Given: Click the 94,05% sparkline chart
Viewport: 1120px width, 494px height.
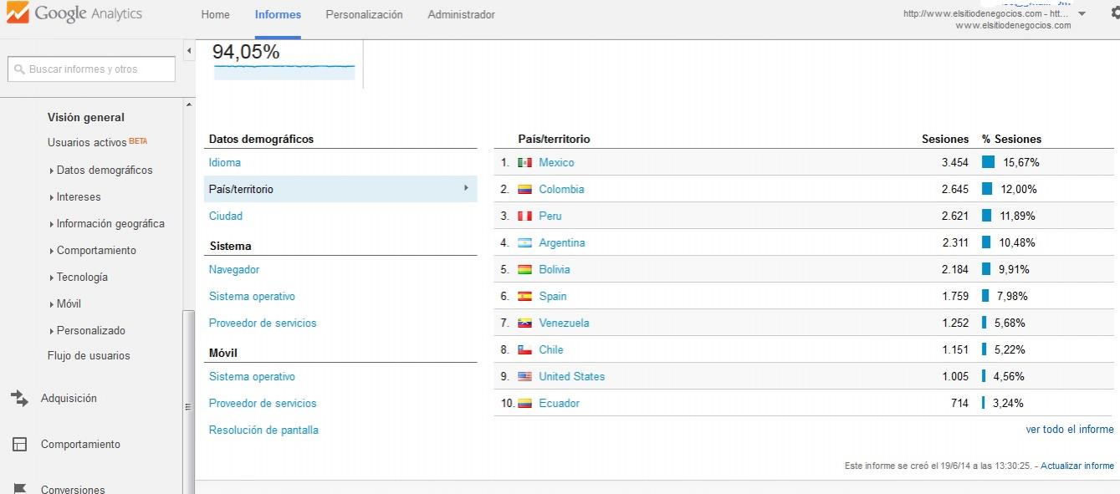Looking at the screenshot, I should coord(284,71).
